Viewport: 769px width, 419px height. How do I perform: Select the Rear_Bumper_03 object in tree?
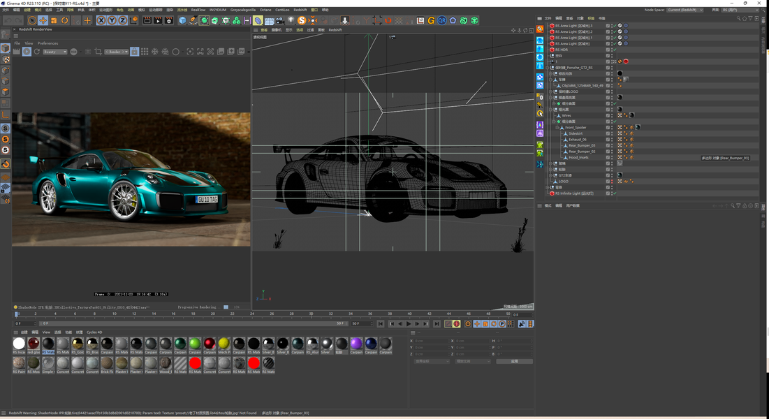click(581, 145)
